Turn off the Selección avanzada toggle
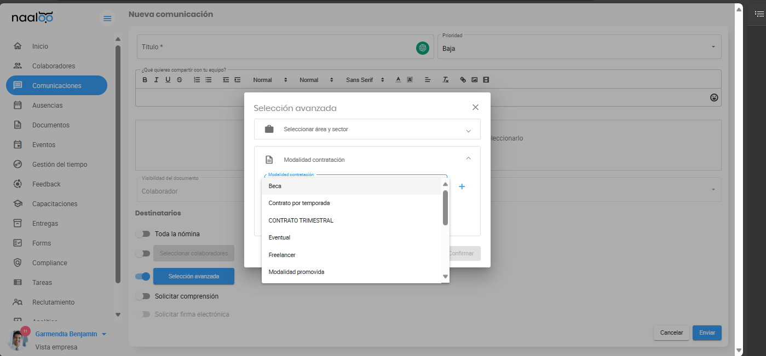766x356 pixels. (143, 277)
